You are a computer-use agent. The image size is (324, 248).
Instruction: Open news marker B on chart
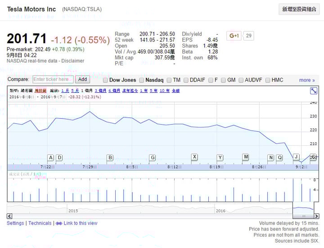110,158
